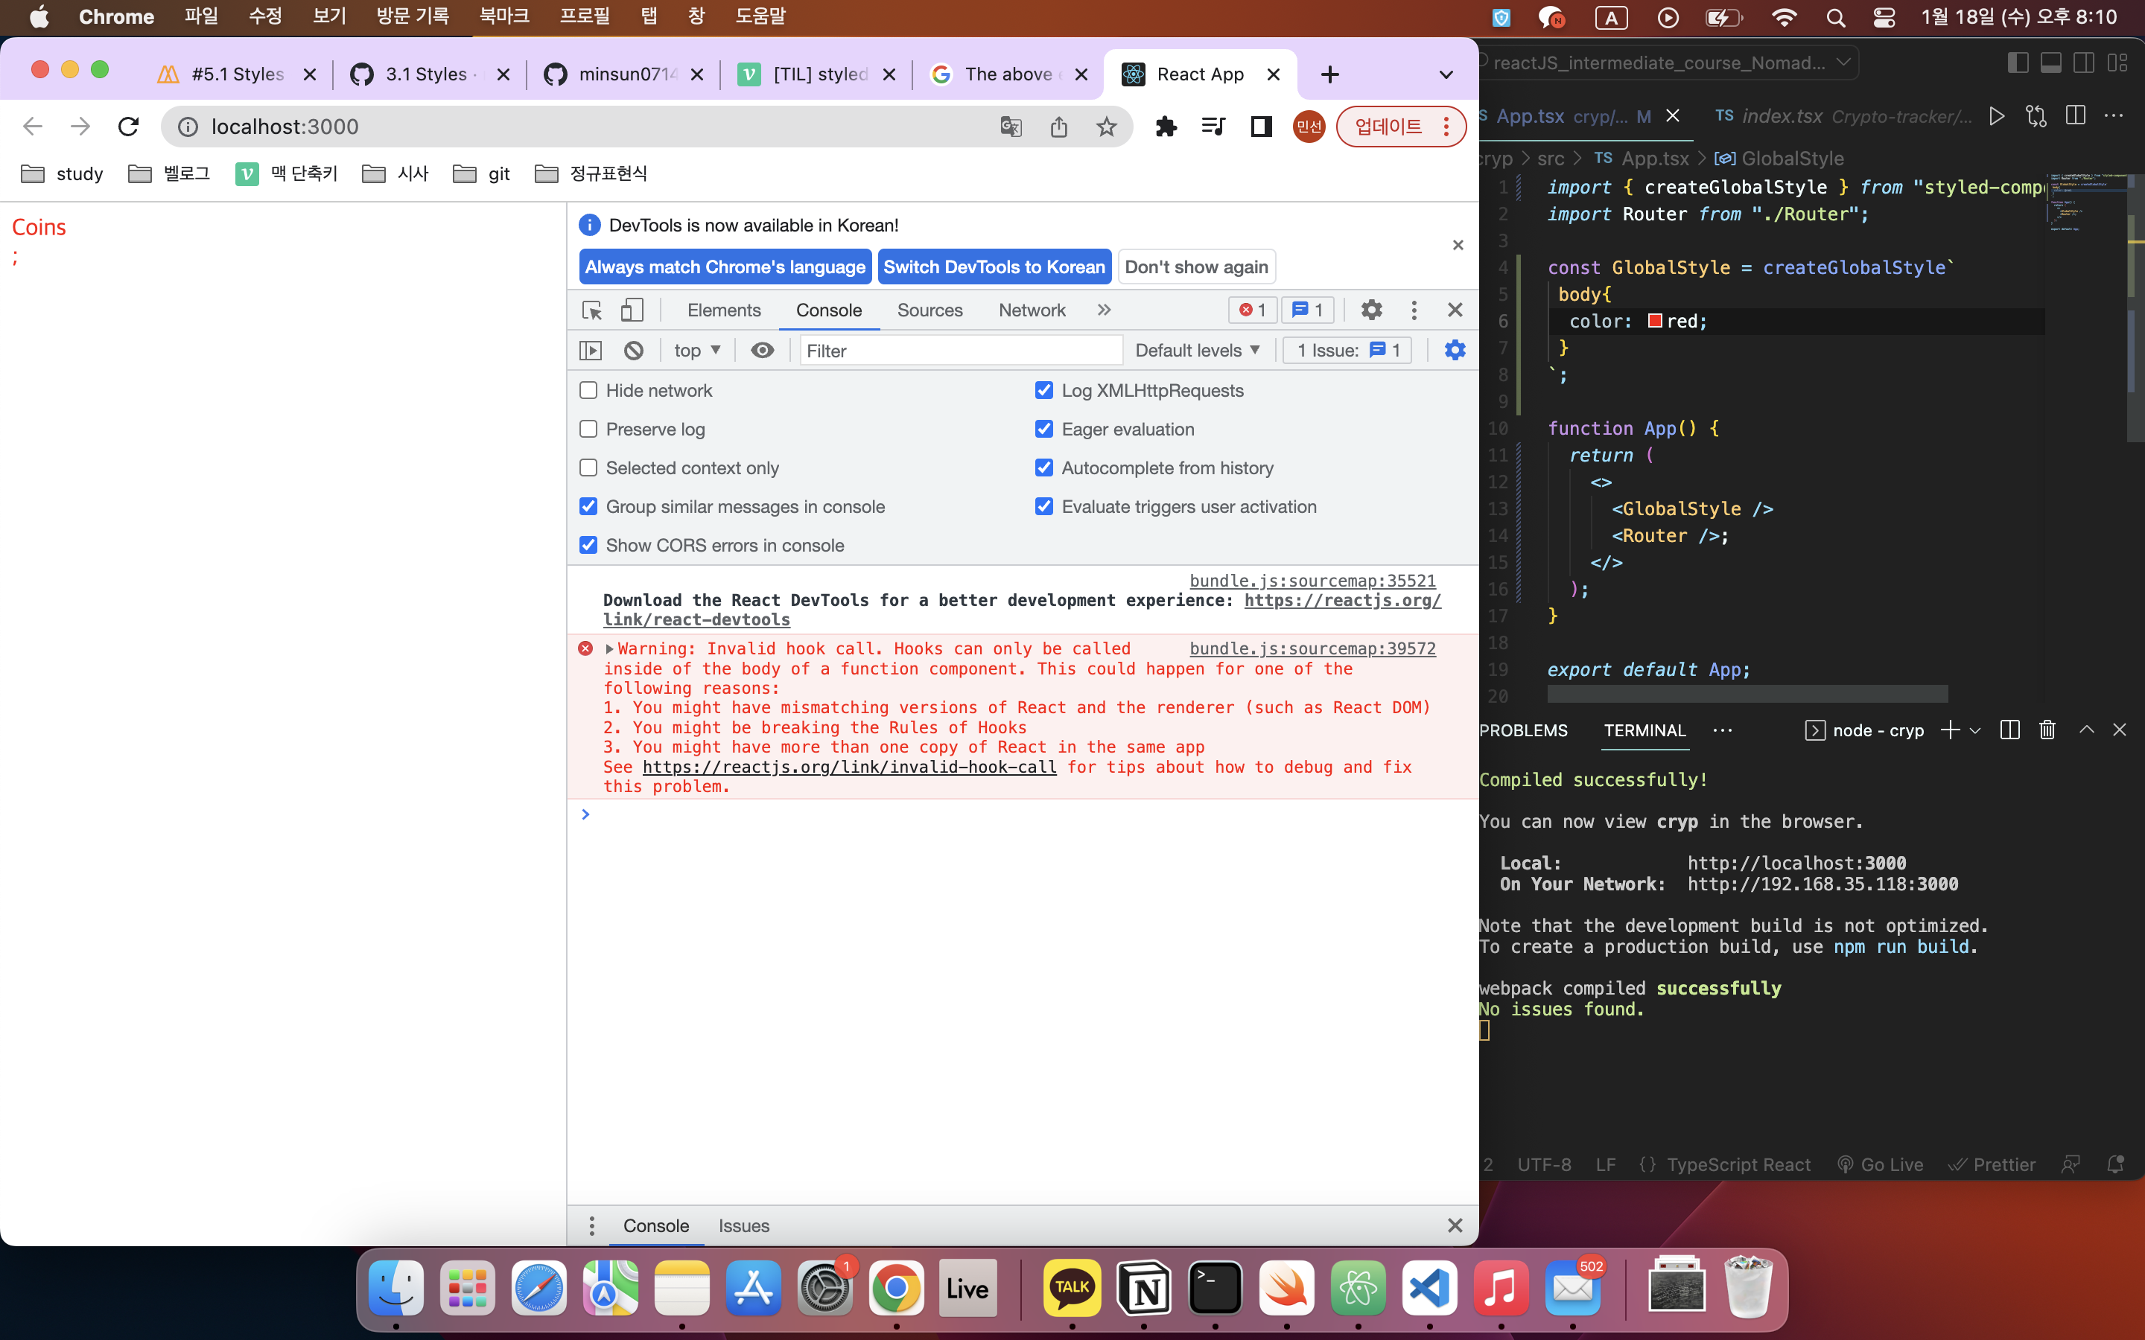Uncheck Show CORS errors in console

(x=588, y=545)
